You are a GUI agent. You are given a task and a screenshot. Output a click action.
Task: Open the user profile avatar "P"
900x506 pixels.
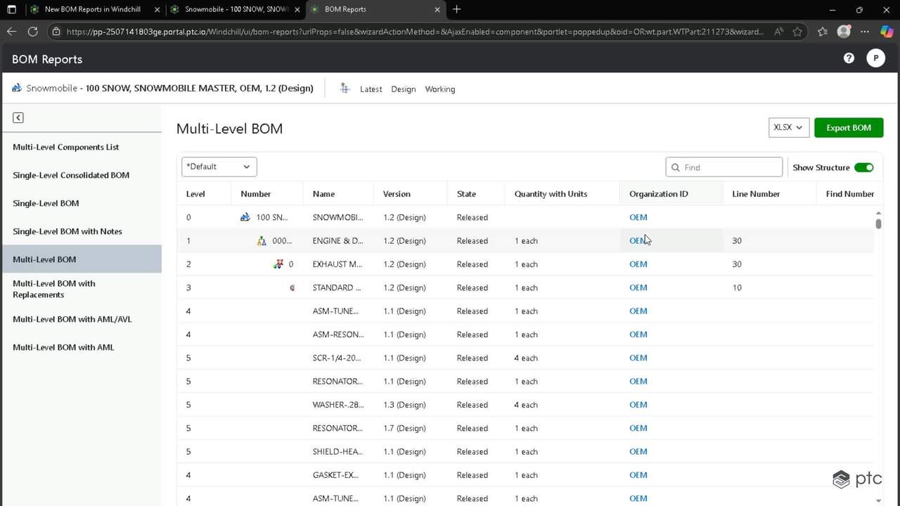pyautogui.click(x=875, y=58)
